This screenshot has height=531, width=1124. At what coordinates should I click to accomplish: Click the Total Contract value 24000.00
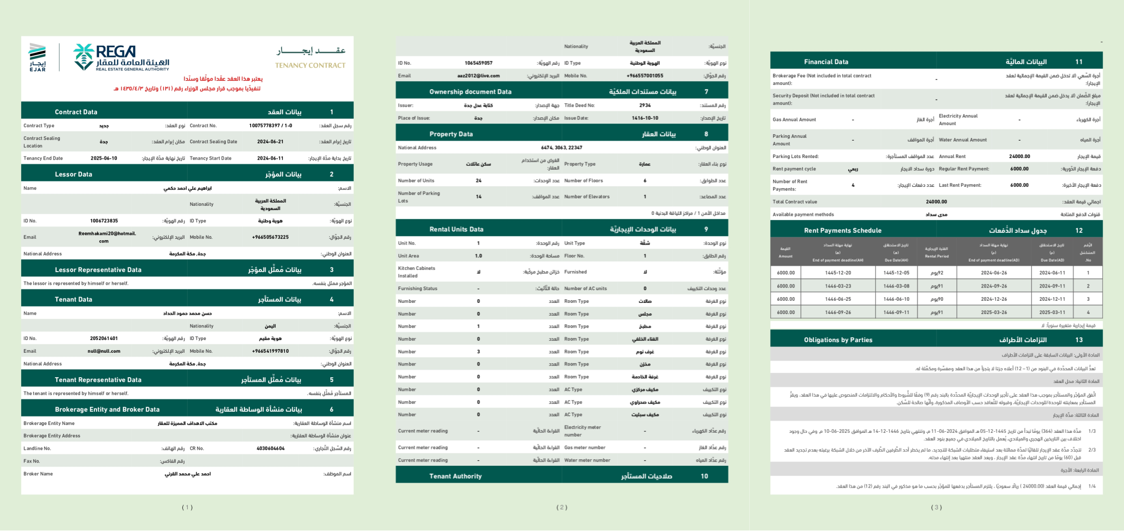tap(936, 202)
